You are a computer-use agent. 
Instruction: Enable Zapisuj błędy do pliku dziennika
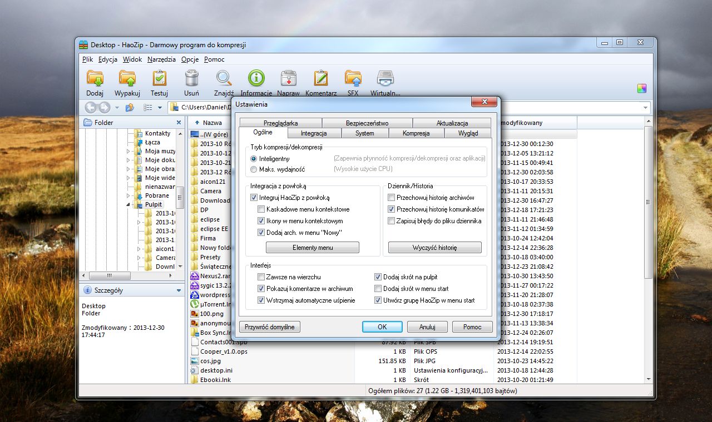point(392,221)
